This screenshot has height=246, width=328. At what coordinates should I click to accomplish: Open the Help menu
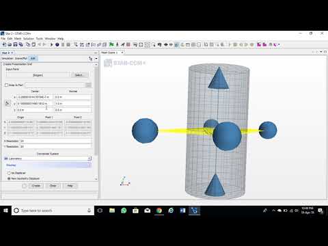click(60, 39)
